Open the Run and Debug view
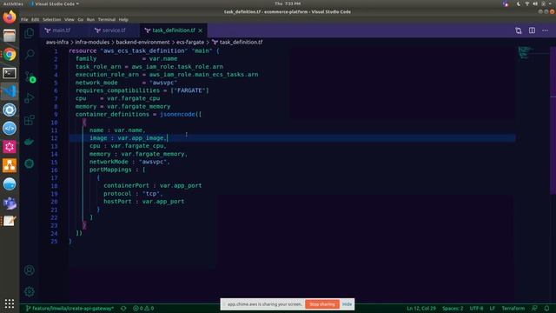The image size is (556, 313). pos(29,98)
